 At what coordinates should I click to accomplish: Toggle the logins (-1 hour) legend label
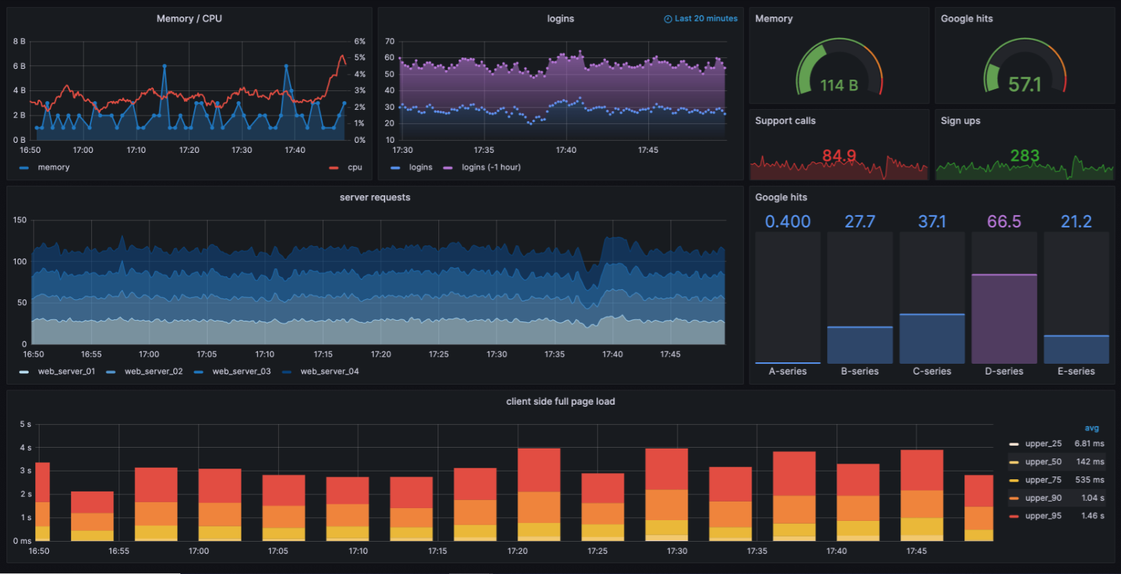pyautogui.click(x=491, y=167)
